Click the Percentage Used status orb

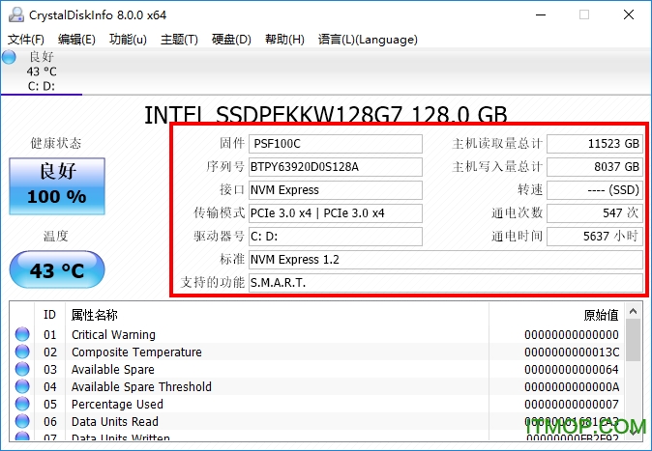pyautogui.click(x=22, y=405)
